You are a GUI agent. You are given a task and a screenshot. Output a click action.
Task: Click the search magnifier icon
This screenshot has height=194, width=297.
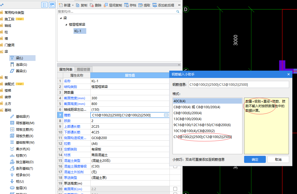pyautogui.click(x=178, y=12)
